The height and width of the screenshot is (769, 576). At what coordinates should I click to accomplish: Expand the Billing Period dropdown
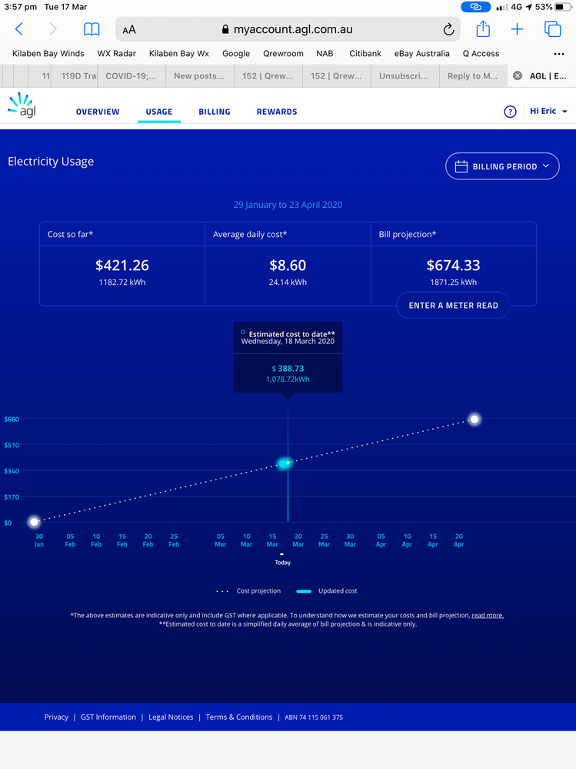502,166
